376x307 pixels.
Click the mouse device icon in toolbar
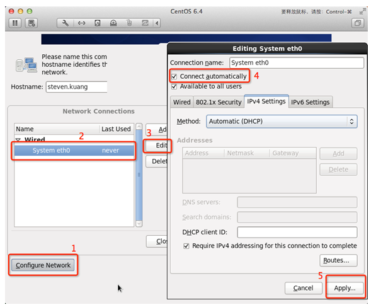coord(129,23)
